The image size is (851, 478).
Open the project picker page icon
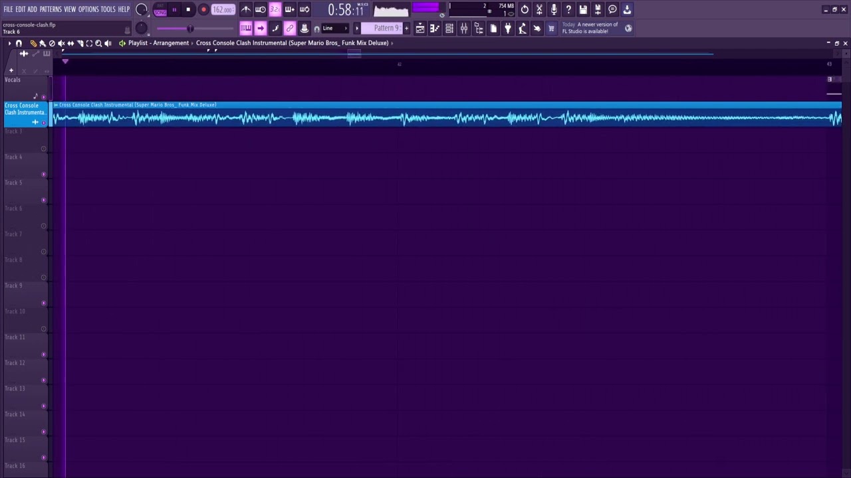pyautogui.click(x=493, y=29)
